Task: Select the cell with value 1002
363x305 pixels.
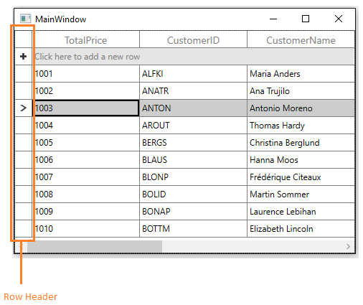Action: coord(86,91)
